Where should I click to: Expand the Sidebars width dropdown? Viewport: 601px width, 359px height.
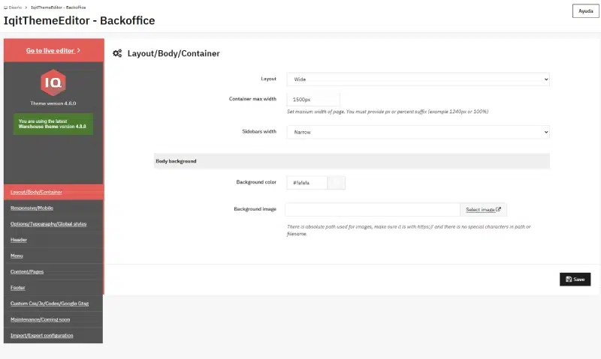tap(418, 132)
